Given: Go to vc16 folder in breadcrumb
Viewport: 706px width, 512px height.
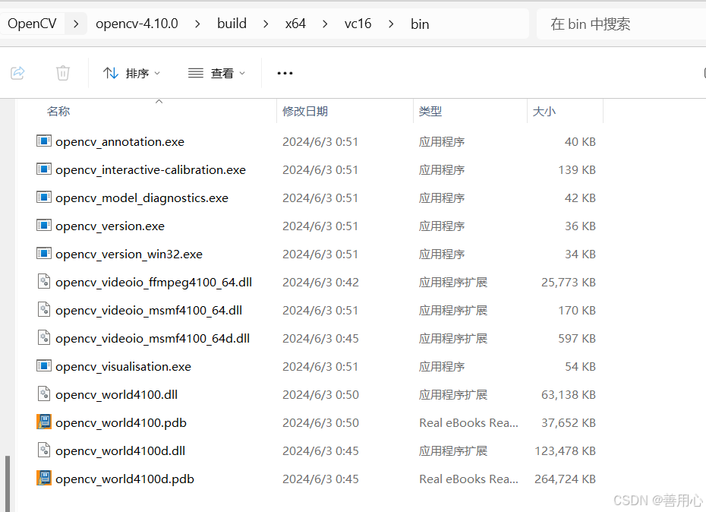Looking at the screenshot, I should click(x=358, y=24).
